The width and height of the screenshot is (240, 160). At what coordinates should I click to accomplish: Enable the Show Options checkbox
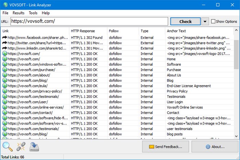coord(213,22)
